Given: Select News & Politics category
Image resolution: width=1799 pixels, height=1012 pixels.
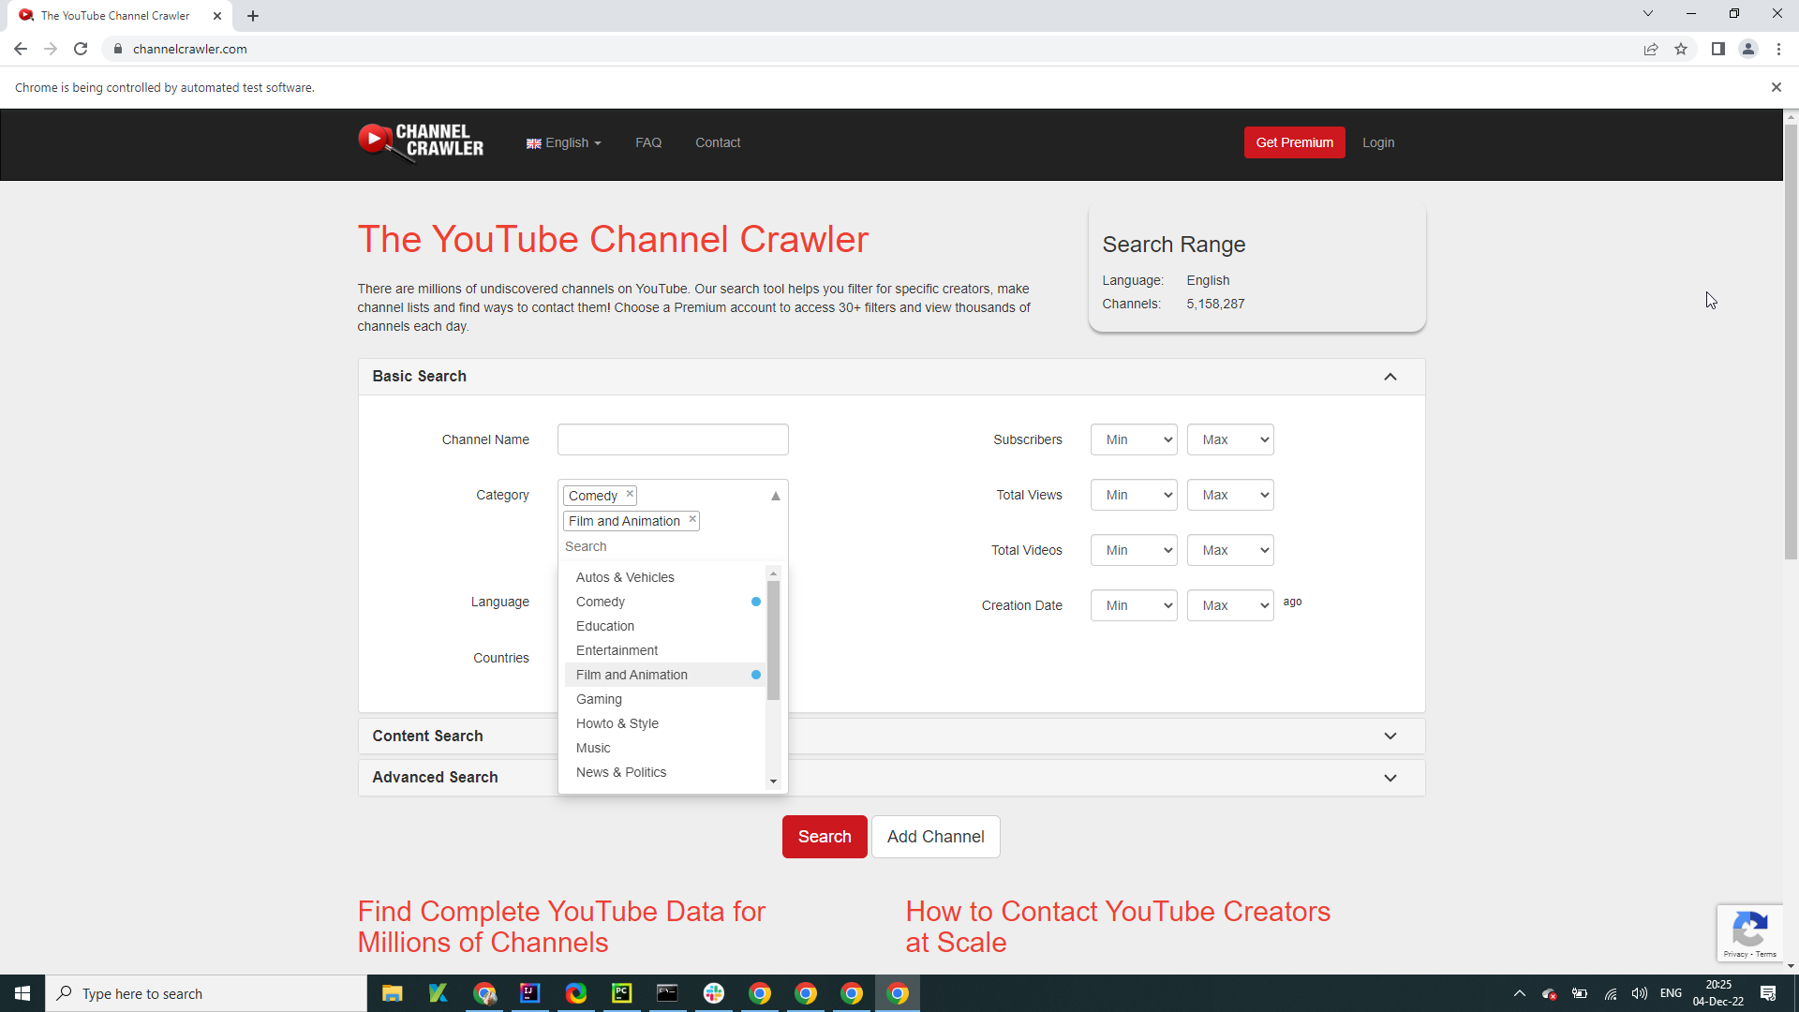Looking at the screenshot, I should 664,772.
